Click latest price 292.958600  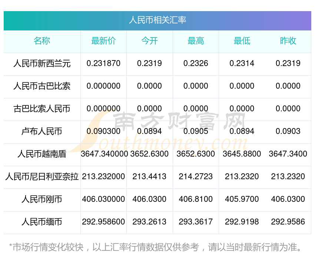point(103,222)
